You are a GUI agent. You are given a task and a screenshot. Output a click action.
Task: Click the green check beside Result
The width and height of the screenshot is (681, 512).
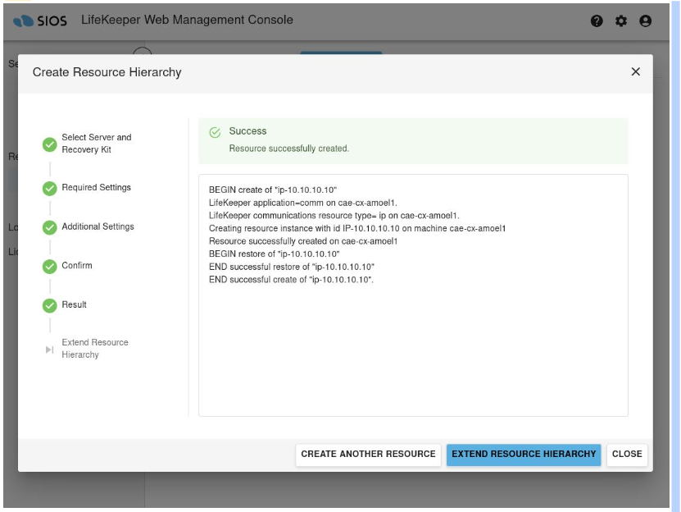[49, 306]
